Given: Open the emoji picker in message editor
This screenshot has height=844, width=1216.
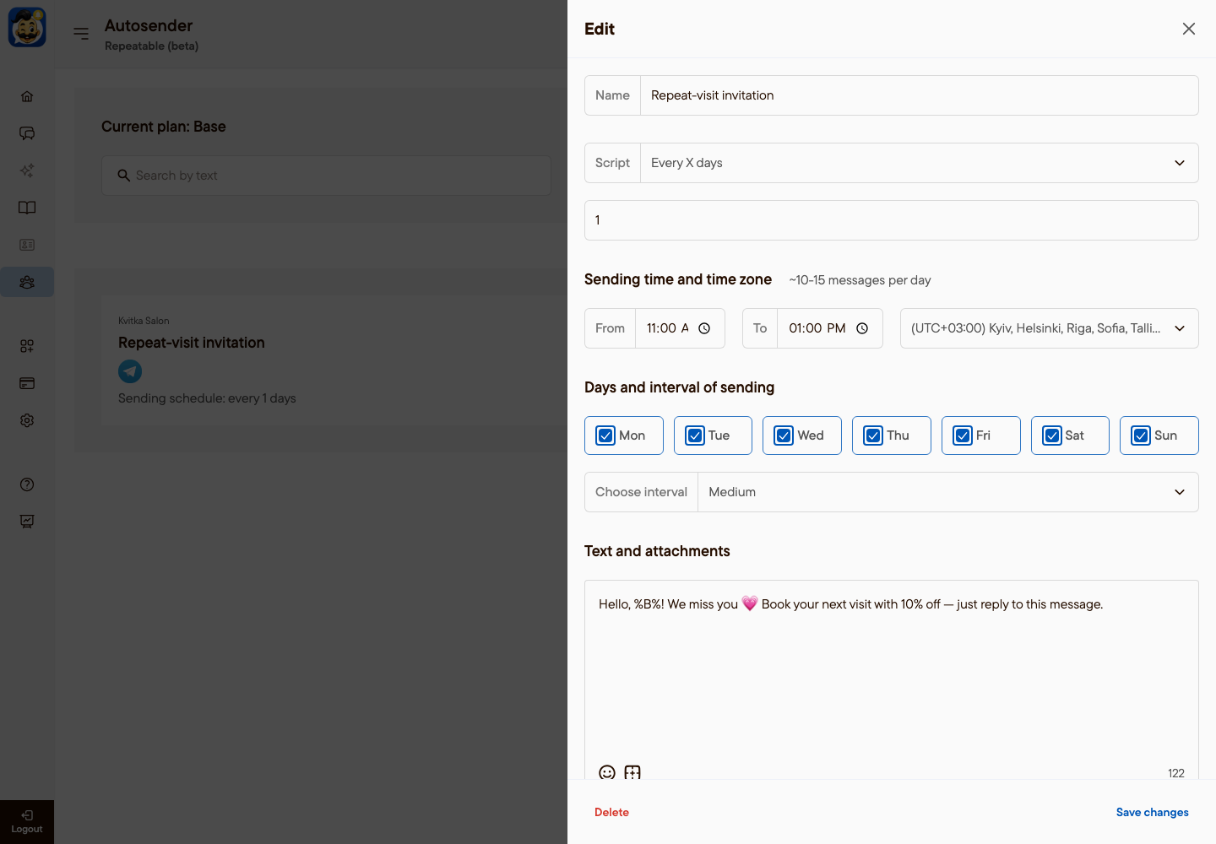Looking at the screenshot, I should 607,771.
